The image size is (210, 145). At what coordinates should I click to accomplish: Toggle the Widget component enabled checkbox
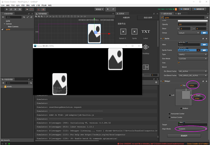pyautogui.click(x=163, y=81)
